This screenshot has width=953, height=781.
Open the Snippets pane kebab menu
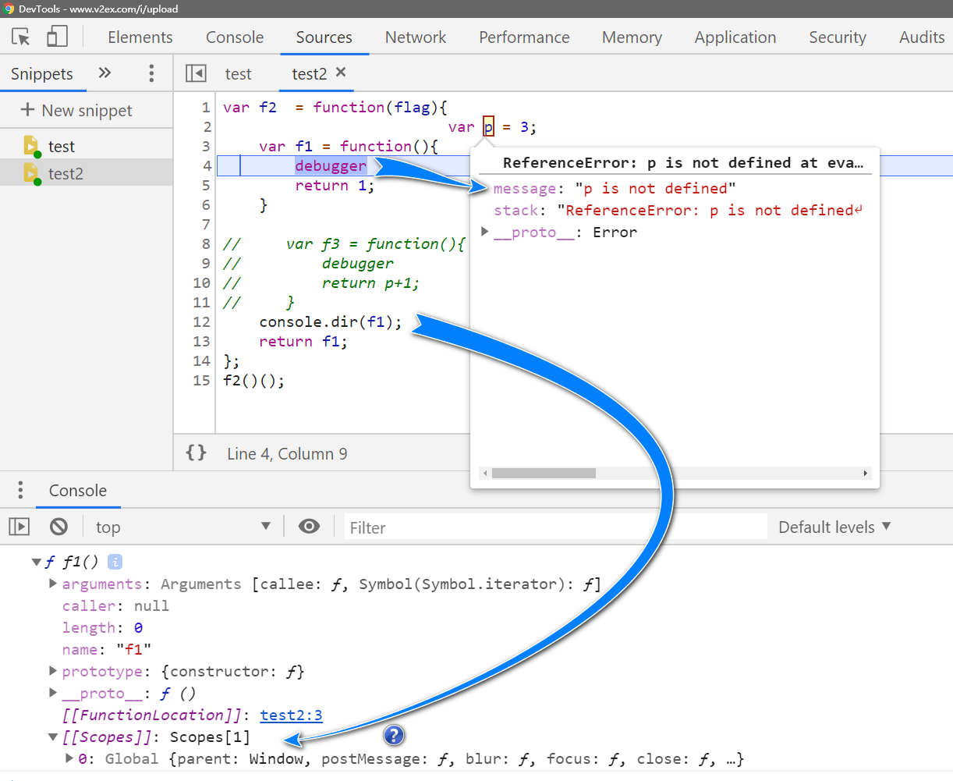151,73
